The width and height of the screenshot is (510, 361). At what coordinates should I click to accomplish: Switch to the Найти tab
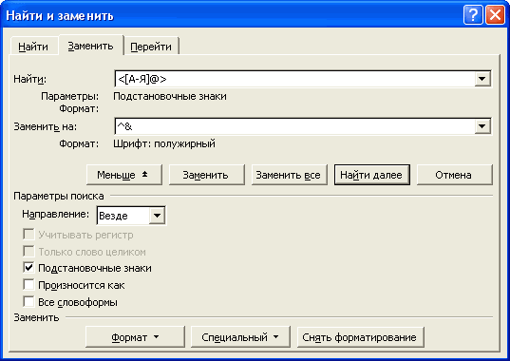(33, 47)
